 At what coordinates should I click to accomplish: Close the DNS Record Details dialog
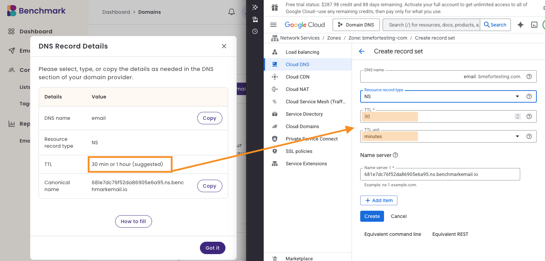(224, 46)
